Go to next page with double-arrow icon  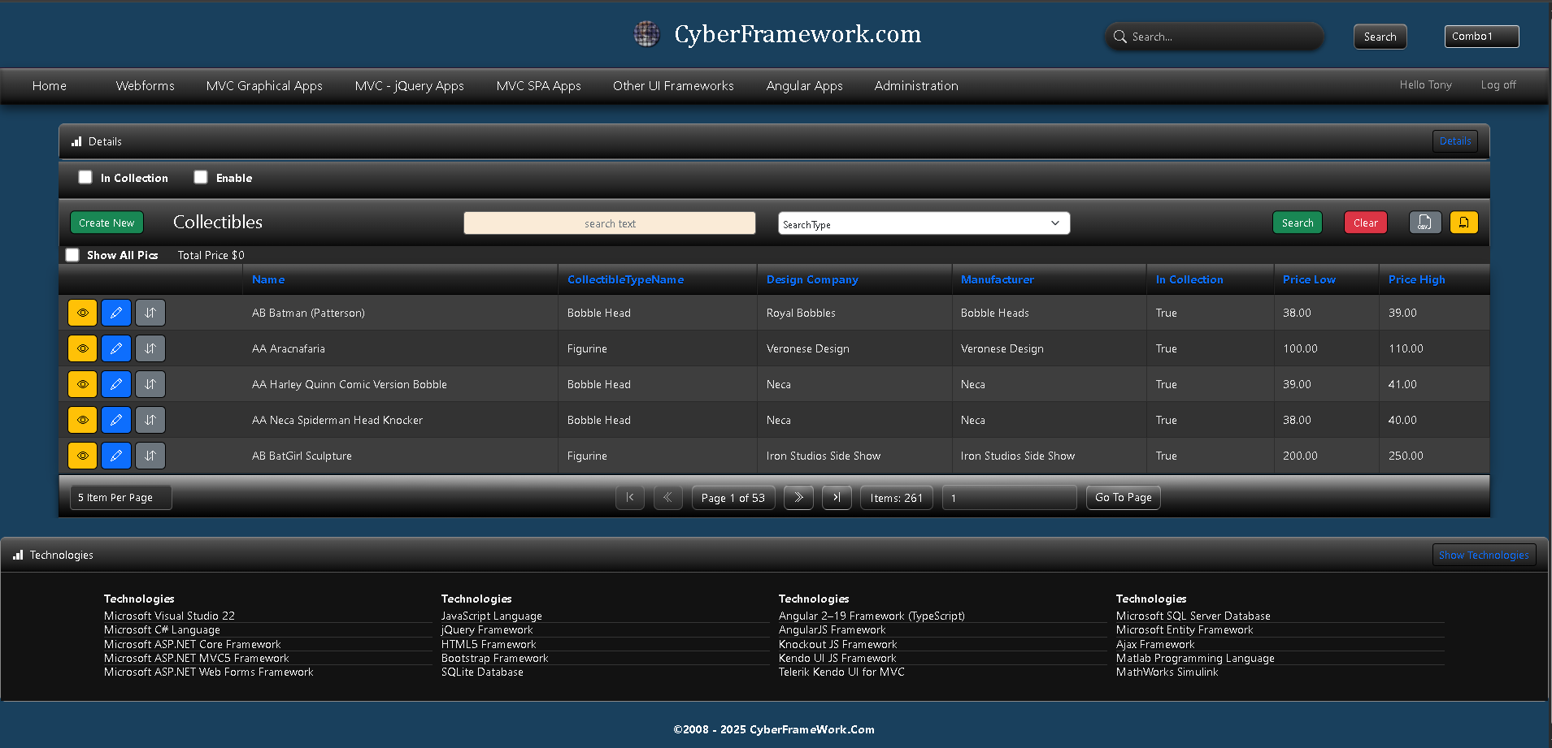pos(798,497)
